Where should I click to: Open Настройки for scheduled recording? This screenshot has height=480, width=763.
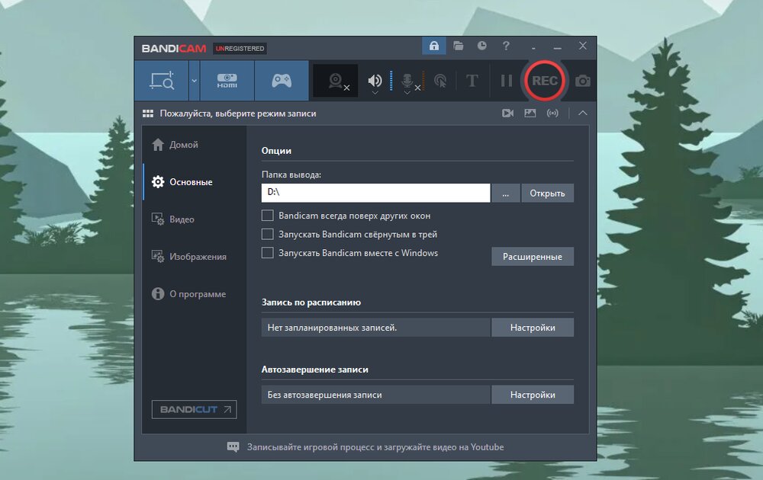coord(533,328)
